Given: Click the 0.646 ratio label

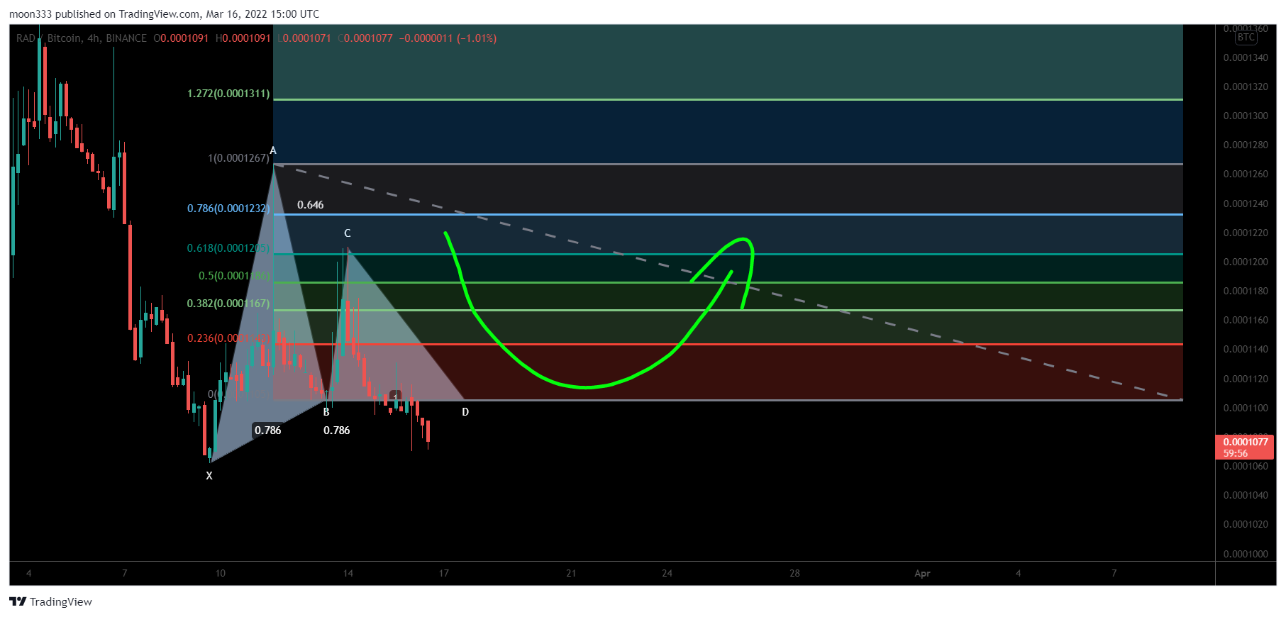Looking at the screenshot, I should pos(310,205).
